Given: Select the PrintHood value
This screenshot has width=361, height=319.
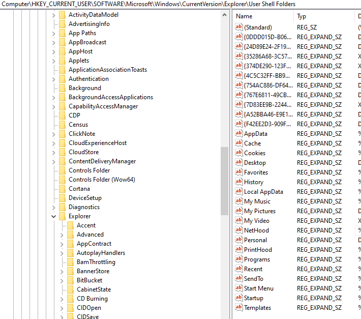Looking at the screenshot, I should pos(258,250).
